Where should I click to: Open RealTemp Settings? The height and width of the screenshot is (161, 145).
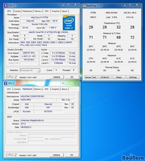pos(133,77)
